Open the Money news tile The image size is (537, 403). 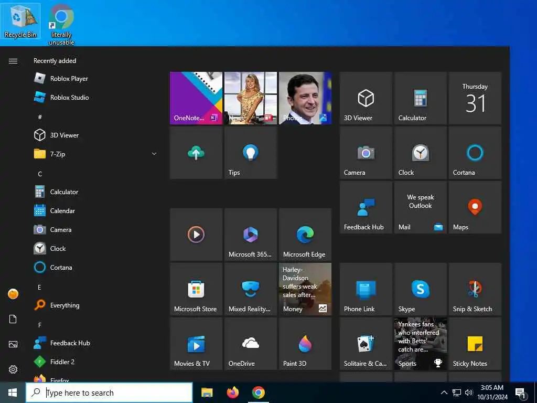tap(305, 289)
